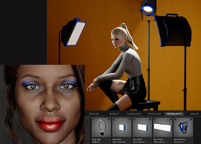Open the Flashlights tab
This screenshot has width=201, height=144.
click(134, 114)
